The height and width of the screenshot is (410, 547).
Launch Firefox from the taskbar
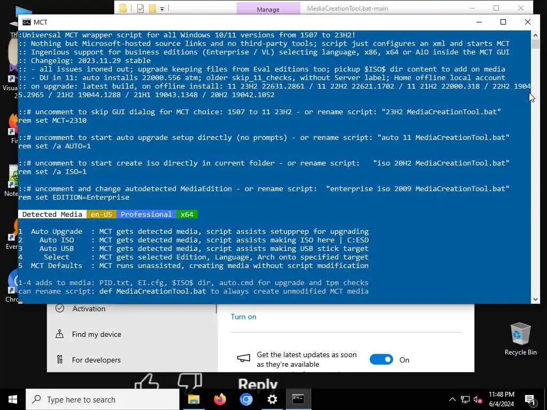click(220, 399)
